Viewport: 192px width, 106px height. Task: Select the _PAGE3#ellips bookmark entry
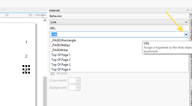click(60, 45)
